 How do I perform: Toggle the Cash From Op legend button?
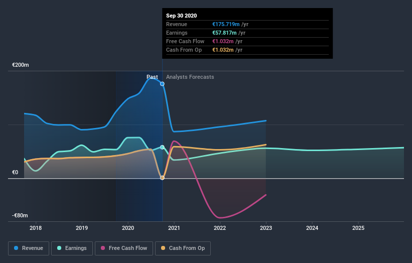click(183, 248)
